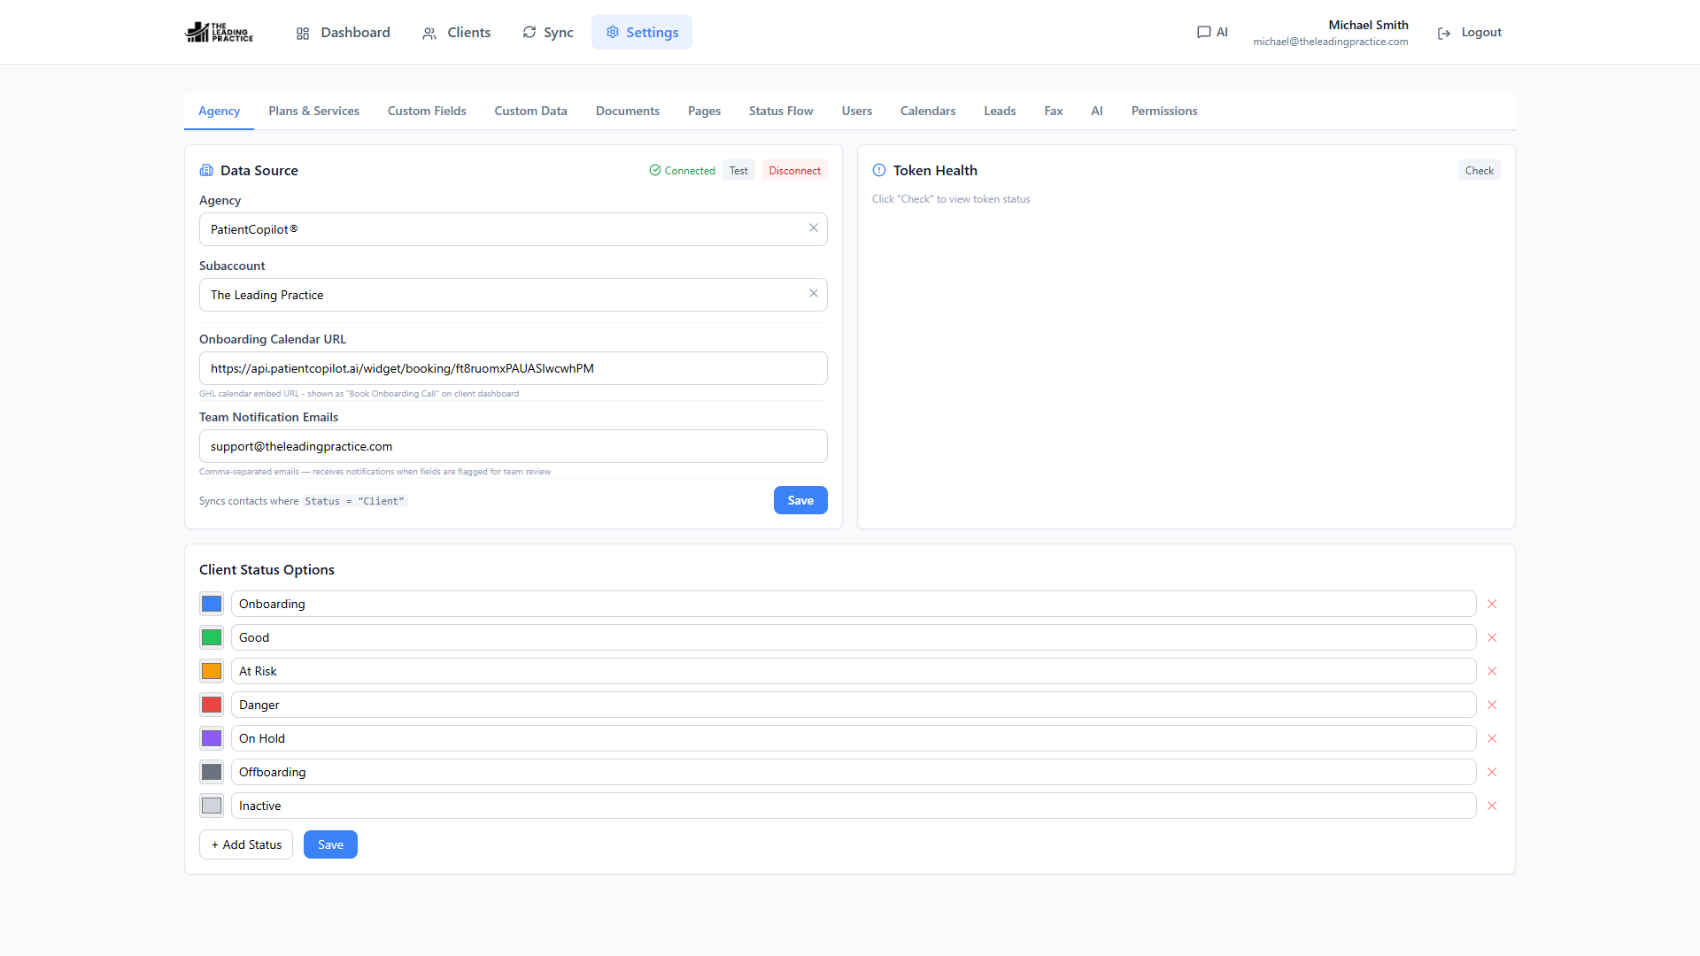
Task: Click the Settings gear icon
Action: [613, 32]
